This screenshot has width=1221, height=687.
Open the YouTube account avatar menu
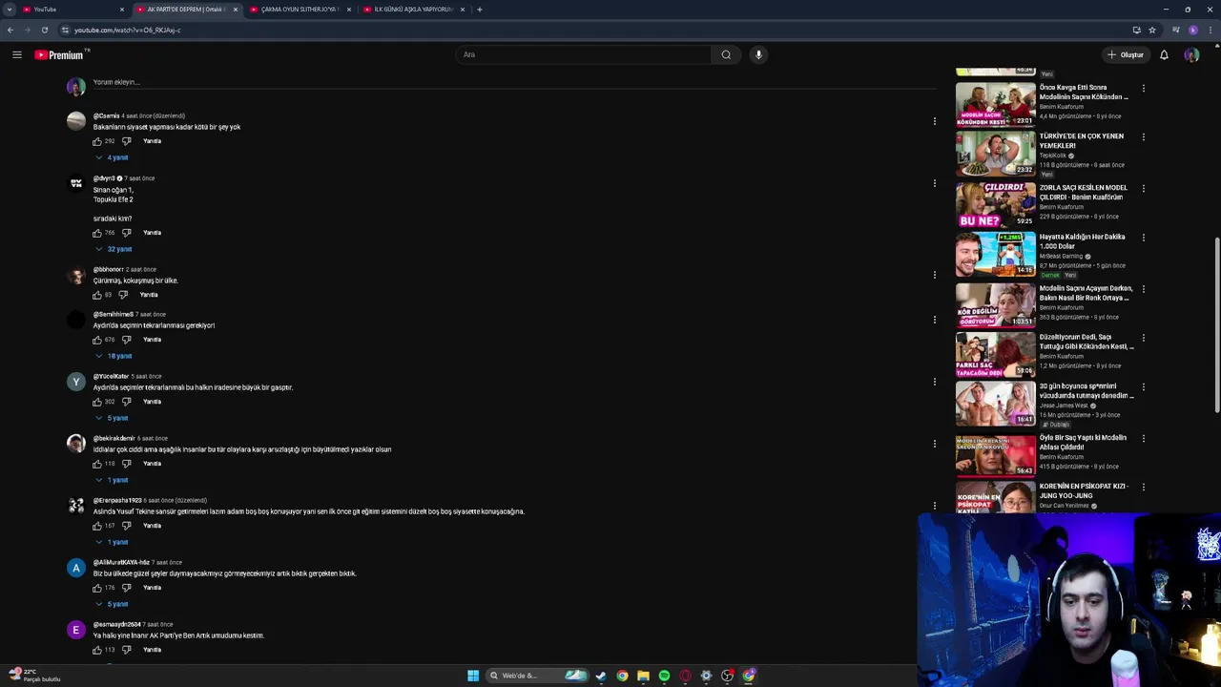(1191, 55)
